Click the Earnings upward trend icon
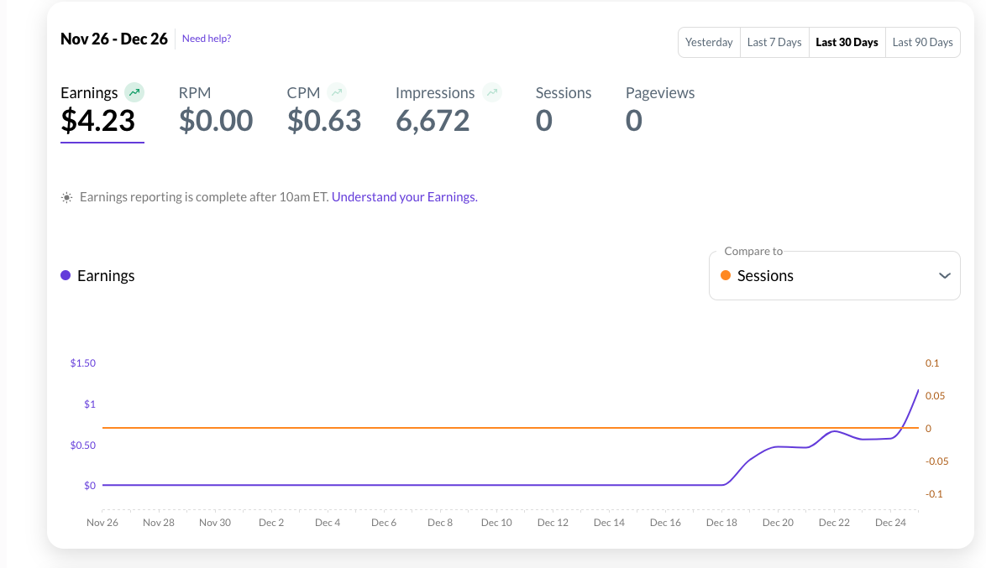 [134, 92]
